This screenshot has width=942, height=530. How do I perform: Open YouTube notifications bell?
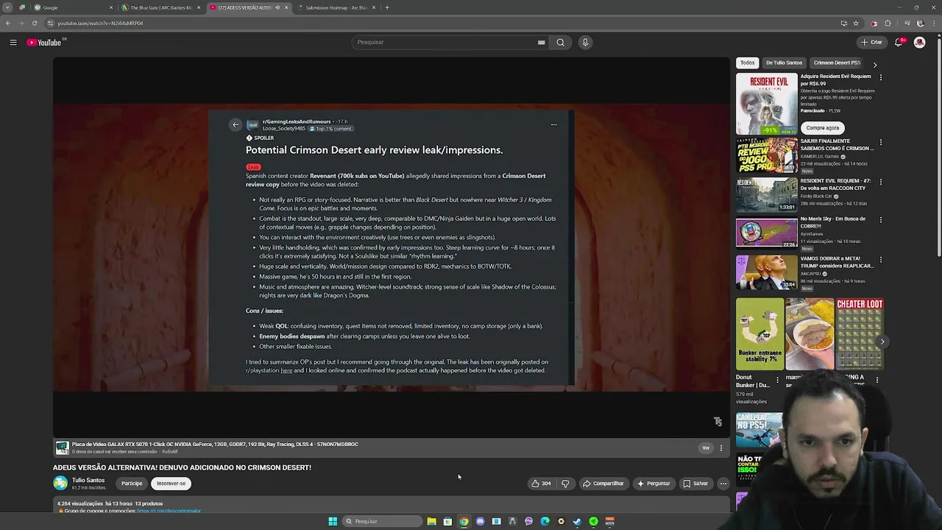click(x=899, y=42)
